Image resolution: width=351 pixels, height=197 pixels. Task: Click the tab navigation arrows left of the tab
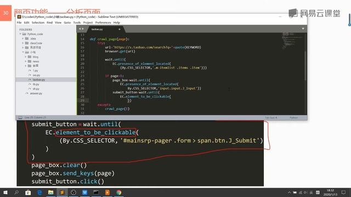(x=81, y=29)
